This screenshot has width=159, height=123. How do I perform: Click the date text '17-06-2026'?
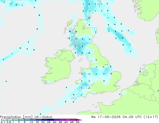coord(109,117)
